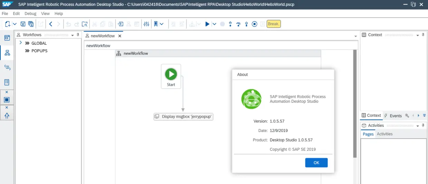Click the yellow Break button

tap(274, 24)
